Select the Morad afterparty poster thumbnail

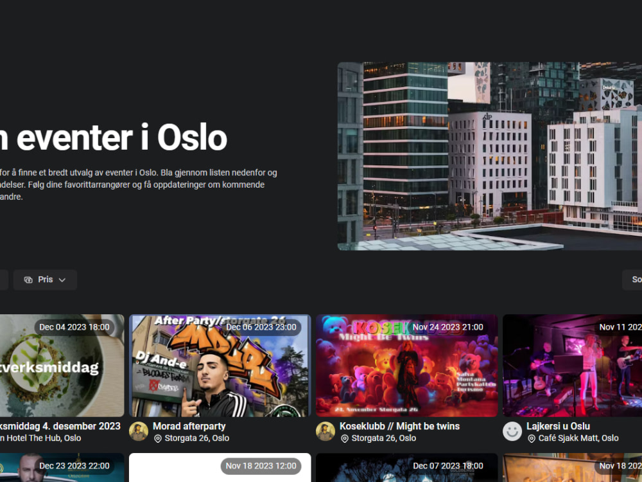click(220, 366)
